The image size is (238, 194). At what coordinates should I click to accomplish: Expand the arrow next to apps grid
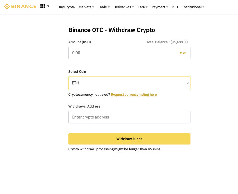48,6
